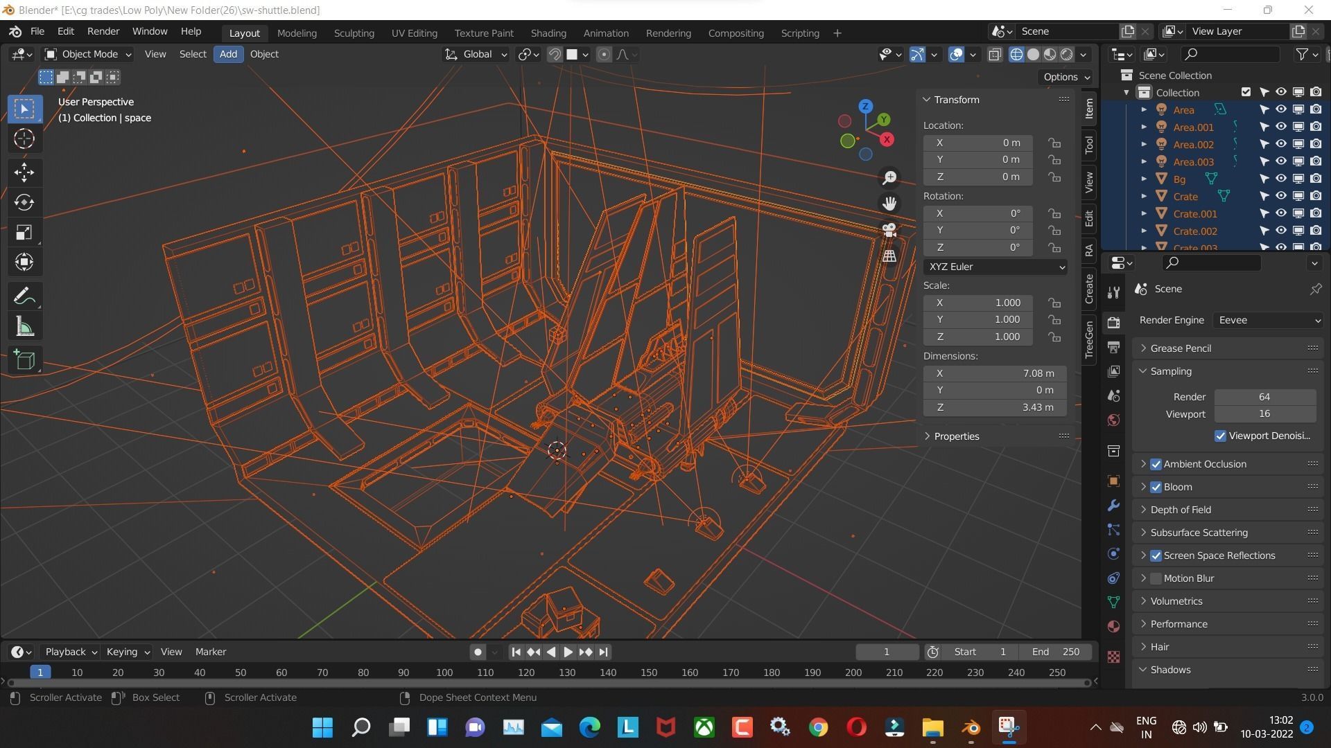The image size is (1331, 748).
Task: Activate the Annotate pencil tool
Action: 24,296
